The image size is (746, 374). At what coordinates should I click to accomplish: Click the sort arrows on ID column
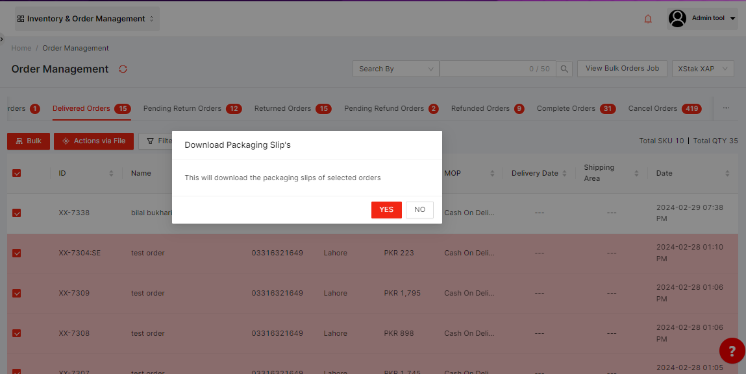pyautogui.click(x=111, y=173)
